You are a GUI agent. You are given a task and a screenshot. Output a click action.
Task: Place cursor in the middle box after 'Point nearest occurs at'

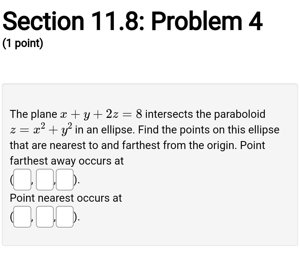(44, 217)
